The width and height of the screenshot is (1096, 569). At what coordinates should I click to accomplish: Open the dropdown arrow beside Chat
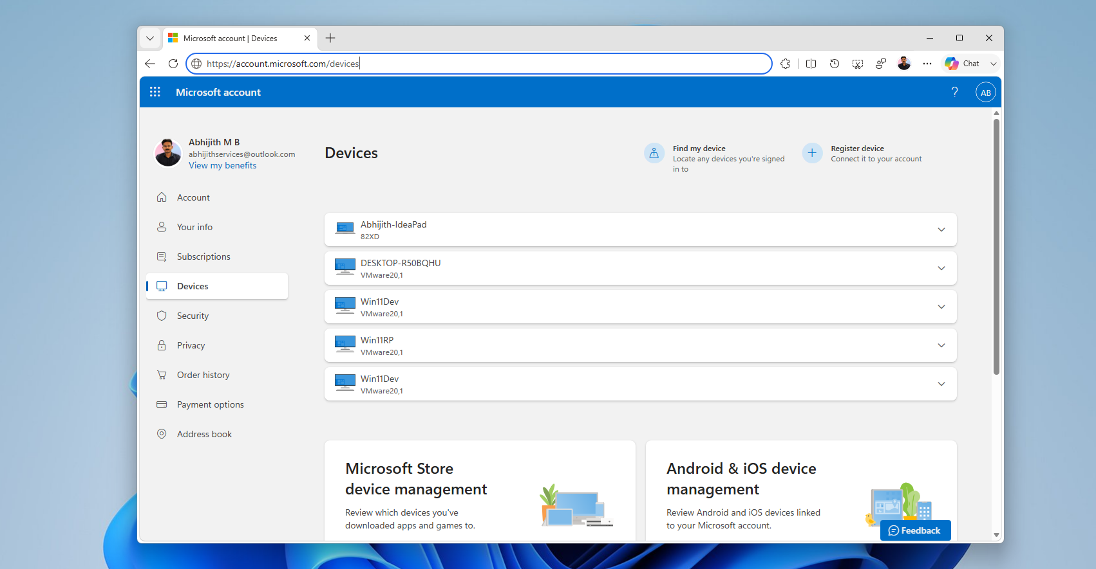click(993, 64)
